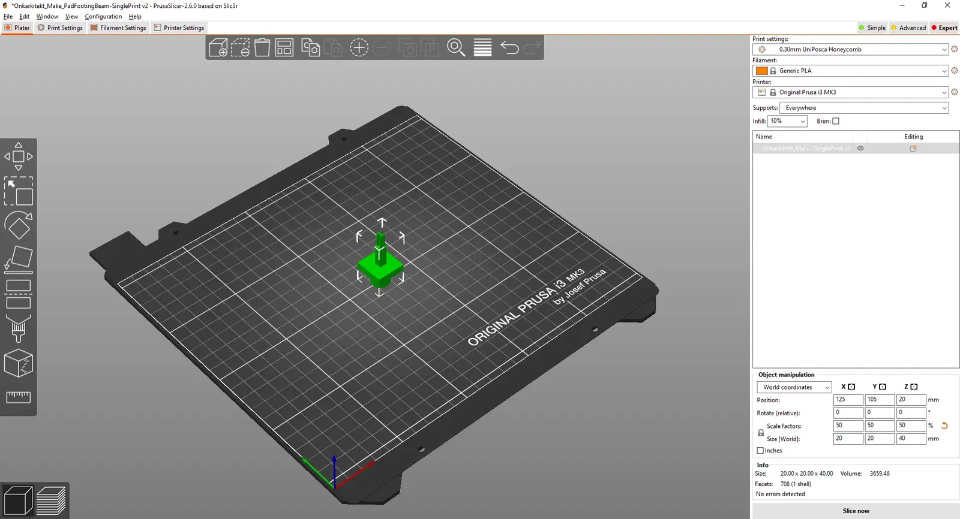Select the Rotate tool
This screenshot has width=960, height=519.
tap(19, 225)
